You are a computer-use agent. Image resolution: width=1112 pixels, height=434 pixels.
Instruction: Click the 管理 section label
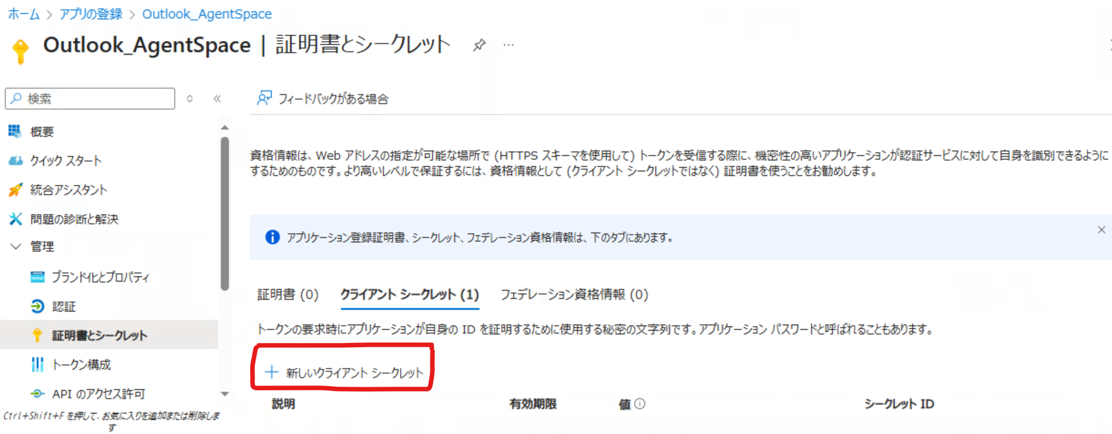click(x=42, y=246)
